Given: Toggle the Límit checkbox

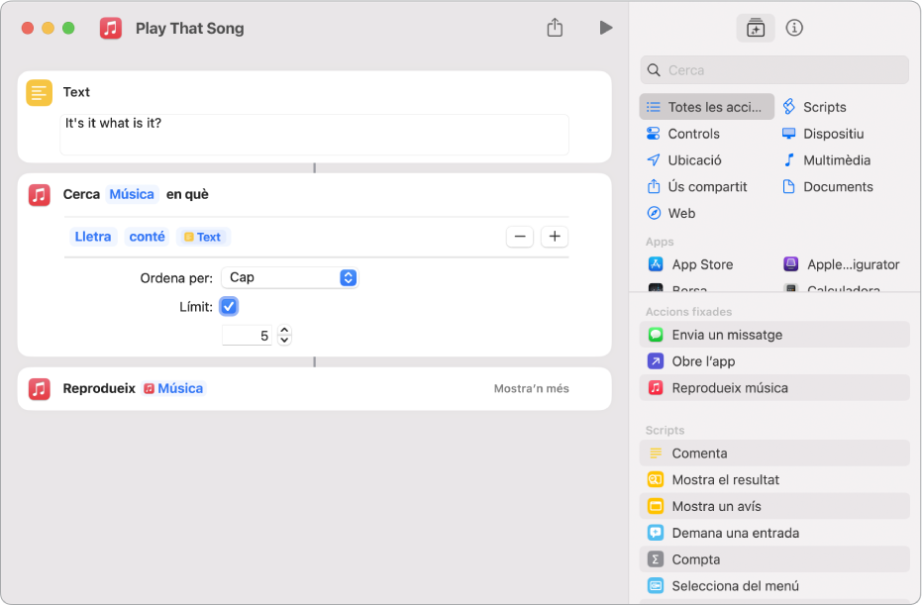Looking at the screenshot, I should (229, 306).
